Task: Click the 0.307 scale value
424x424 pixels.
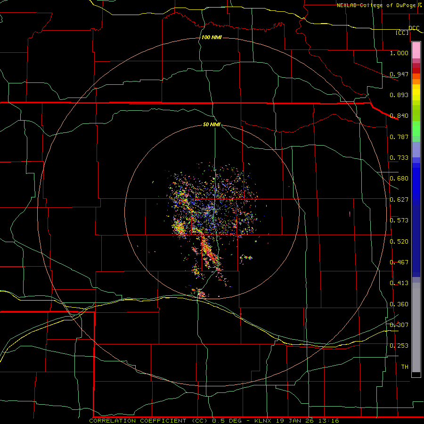Action: click(x=399, y=325)
